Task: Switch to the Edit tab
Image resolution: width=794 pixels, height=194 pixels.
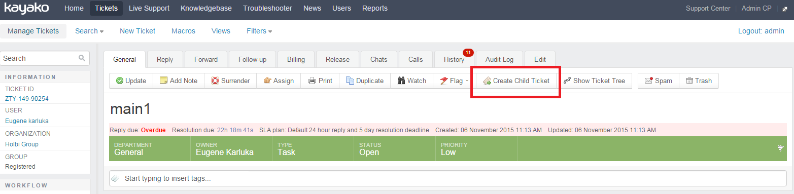Action: click(540, 59)
